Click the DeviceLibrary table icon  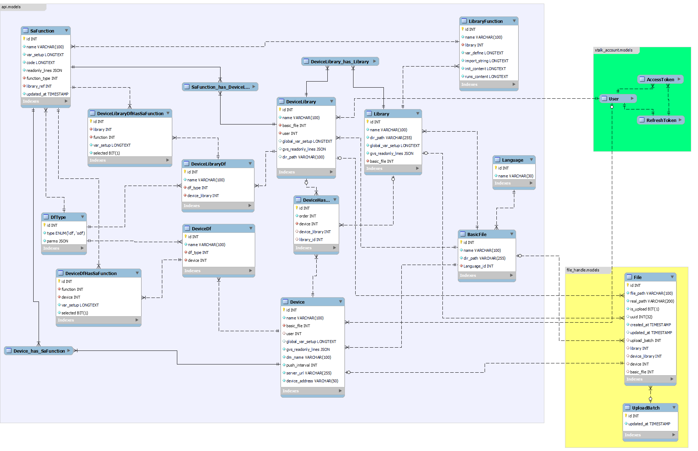click(282, 102)
